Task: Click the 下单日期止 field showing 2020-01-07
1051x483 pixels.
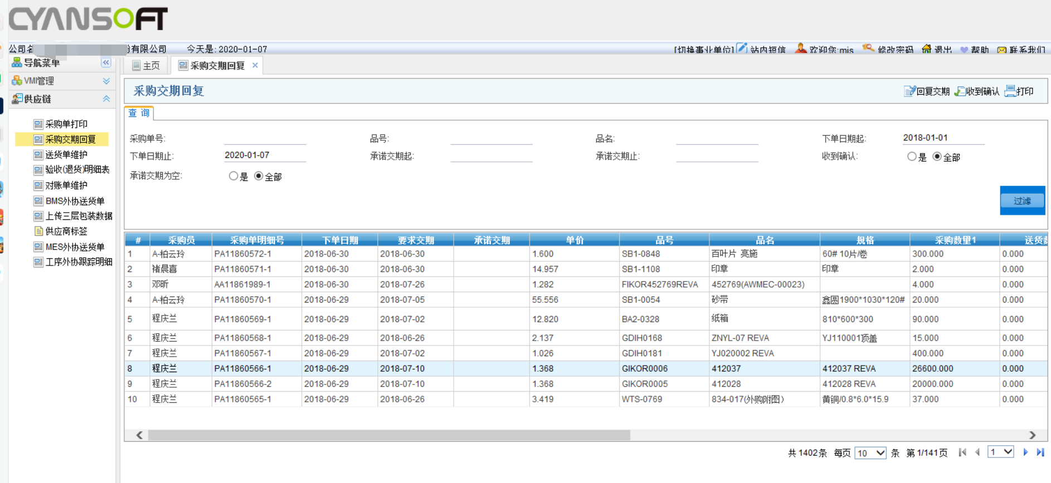Action: (265, 155)
